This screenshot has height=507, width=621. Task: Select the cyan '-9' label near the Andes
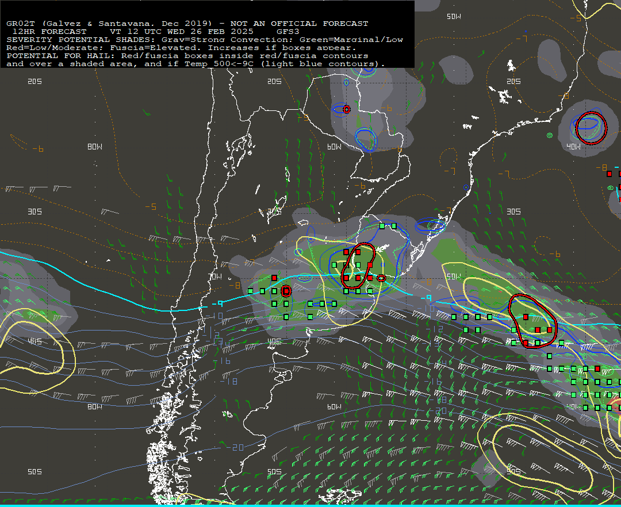click(217, 304)
